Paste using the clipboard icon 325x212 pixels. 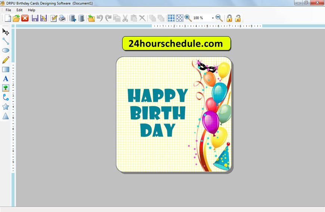click(x=134, y=18)
